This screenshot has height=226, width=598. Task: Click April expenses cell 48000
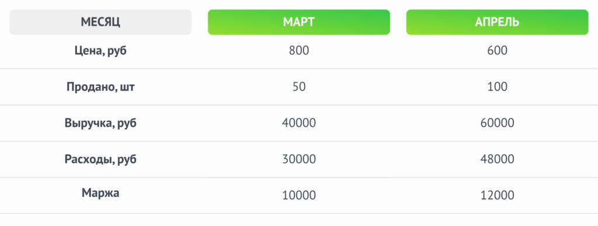[x=498, y=159]
